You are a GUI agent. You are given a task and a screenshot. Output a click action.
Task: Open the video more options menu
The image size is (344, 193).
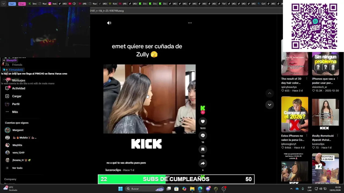click(x=190, y=23)
